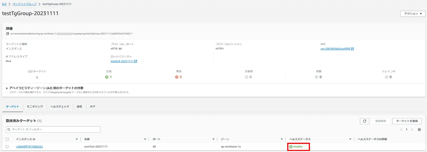Click the green healthy check icon under 正常
The height and width of the screenshot is (152, 427).
click(x=107, y=77)
